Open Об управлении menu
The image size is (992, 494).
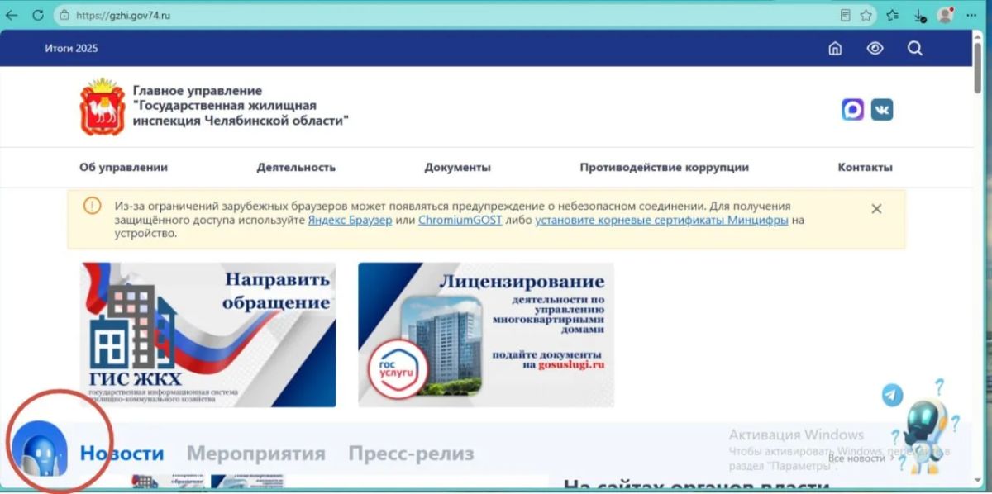(x=123, y=167)
